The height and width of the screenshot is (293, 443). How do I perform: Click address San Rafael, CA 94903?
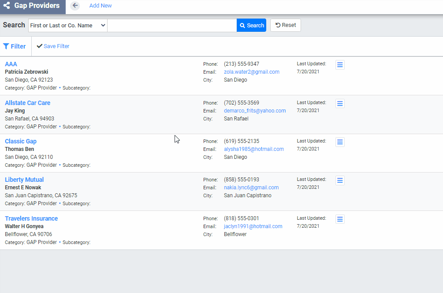(x=30, y=119)
